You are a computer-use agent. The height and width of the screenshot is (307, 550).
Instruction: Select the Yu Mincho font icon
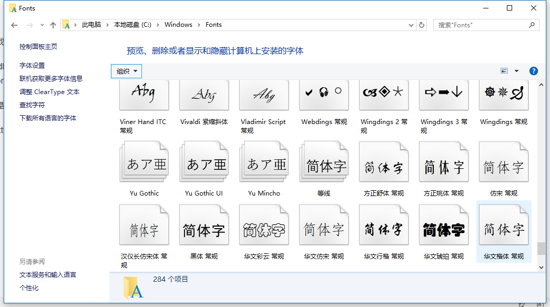pyautogui.click(x=264, y=161)
